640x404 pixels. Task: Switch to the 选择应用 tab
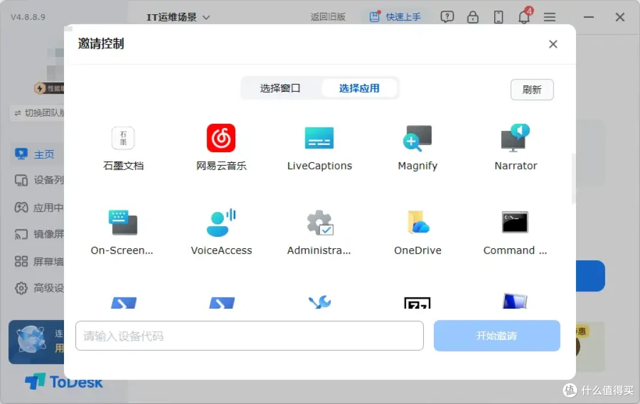(x=359, y=88)
